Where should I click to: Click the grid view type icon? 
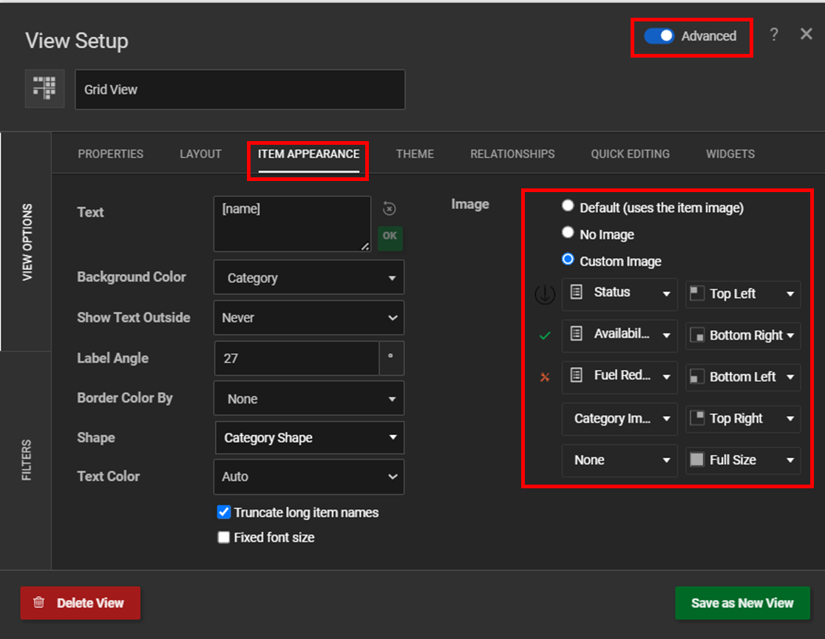(x=44, y=89)
